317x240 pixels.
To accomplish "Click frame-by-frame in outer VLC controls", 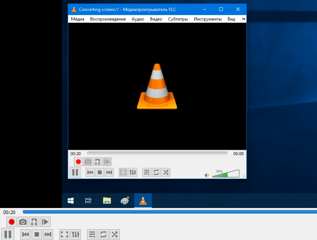I will (x=45, y=222).
